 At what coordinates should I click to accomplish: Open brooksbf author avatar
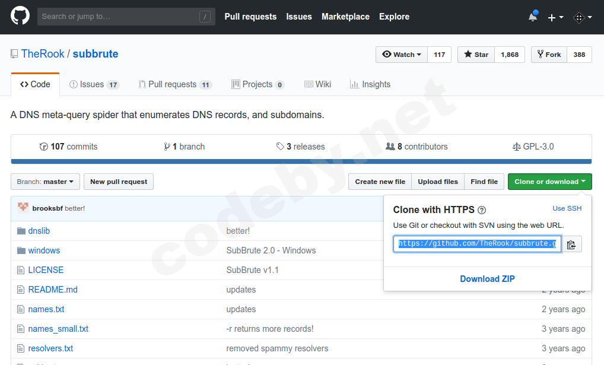pyautogui.click(x=23, y=208)
